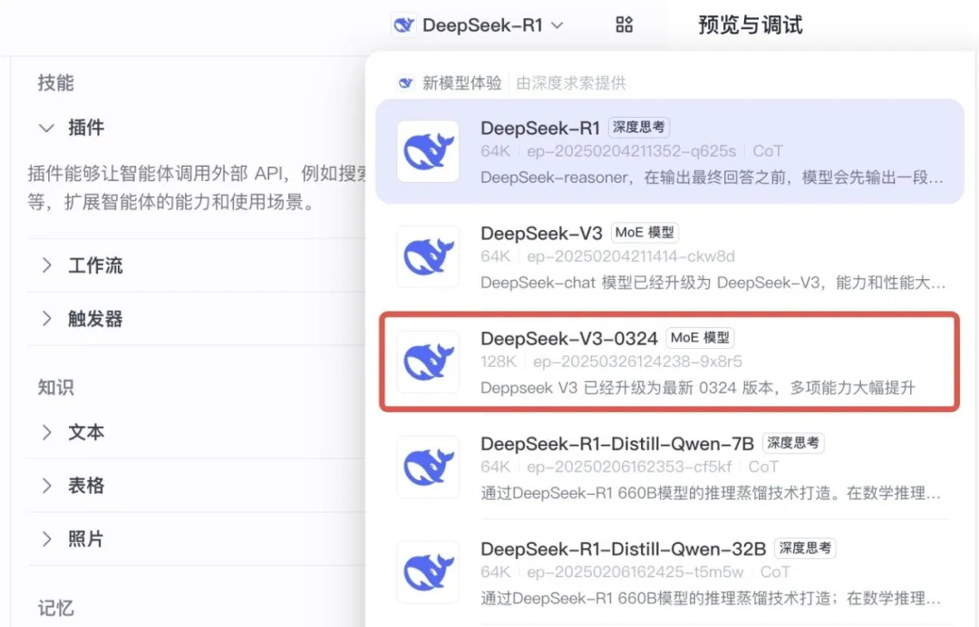Click endpoint ID ep-20250204211414-ckw8d

click(631, 256)
